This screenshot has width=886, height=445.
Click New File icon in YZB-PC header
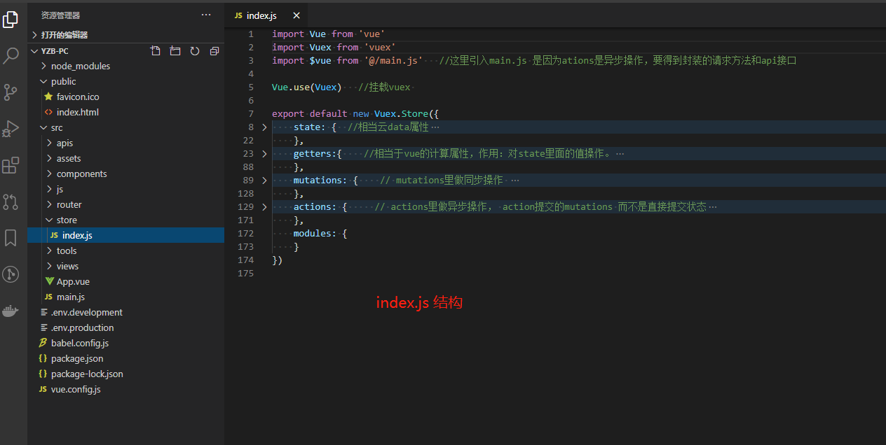[156, 51]
